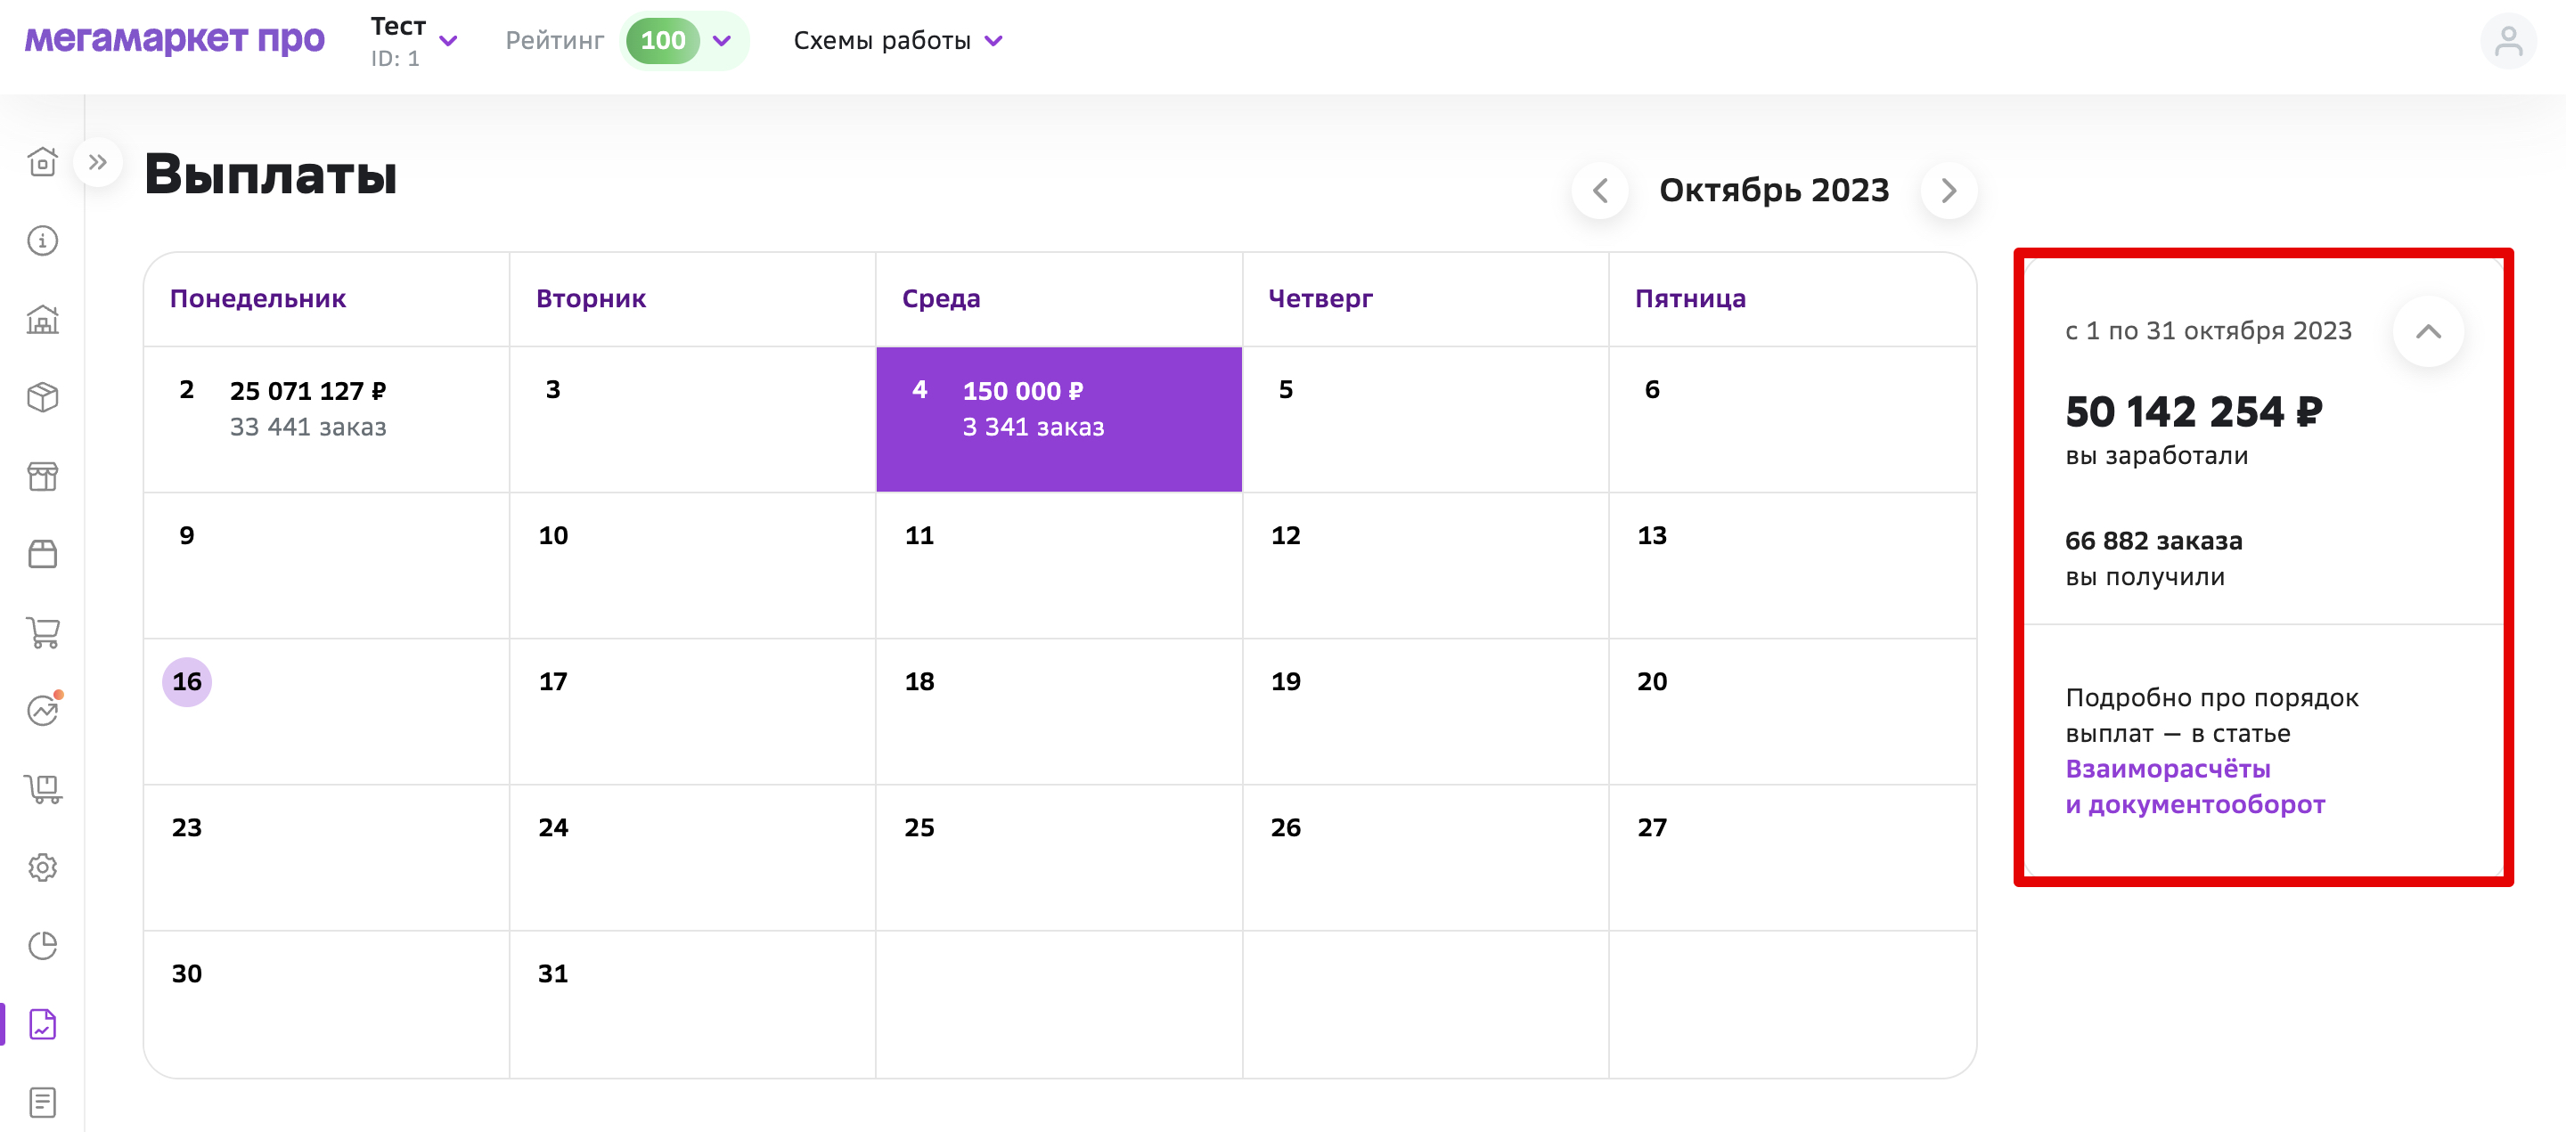This screenshot has width=2566, height=1132.
Task: Select day 19 in the calendar
Action: [x=1426, y=712]
